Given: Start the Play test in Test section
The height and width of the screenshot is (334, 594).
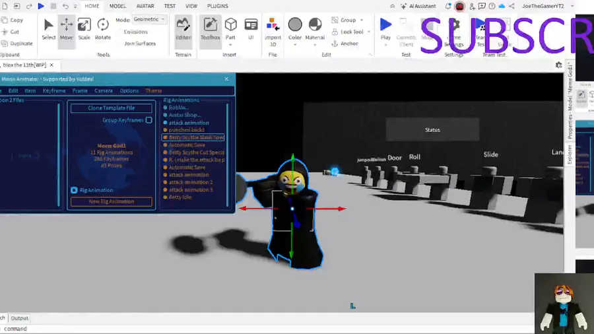Looking at the screenshot, I should tap(385, 28).
